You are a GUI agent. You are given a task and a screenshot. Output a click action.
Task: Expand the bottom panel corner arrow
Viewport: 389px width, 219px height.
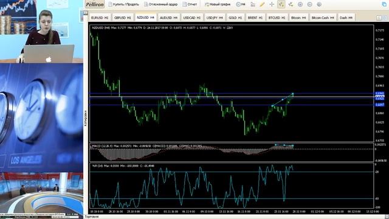click(387, 217)
